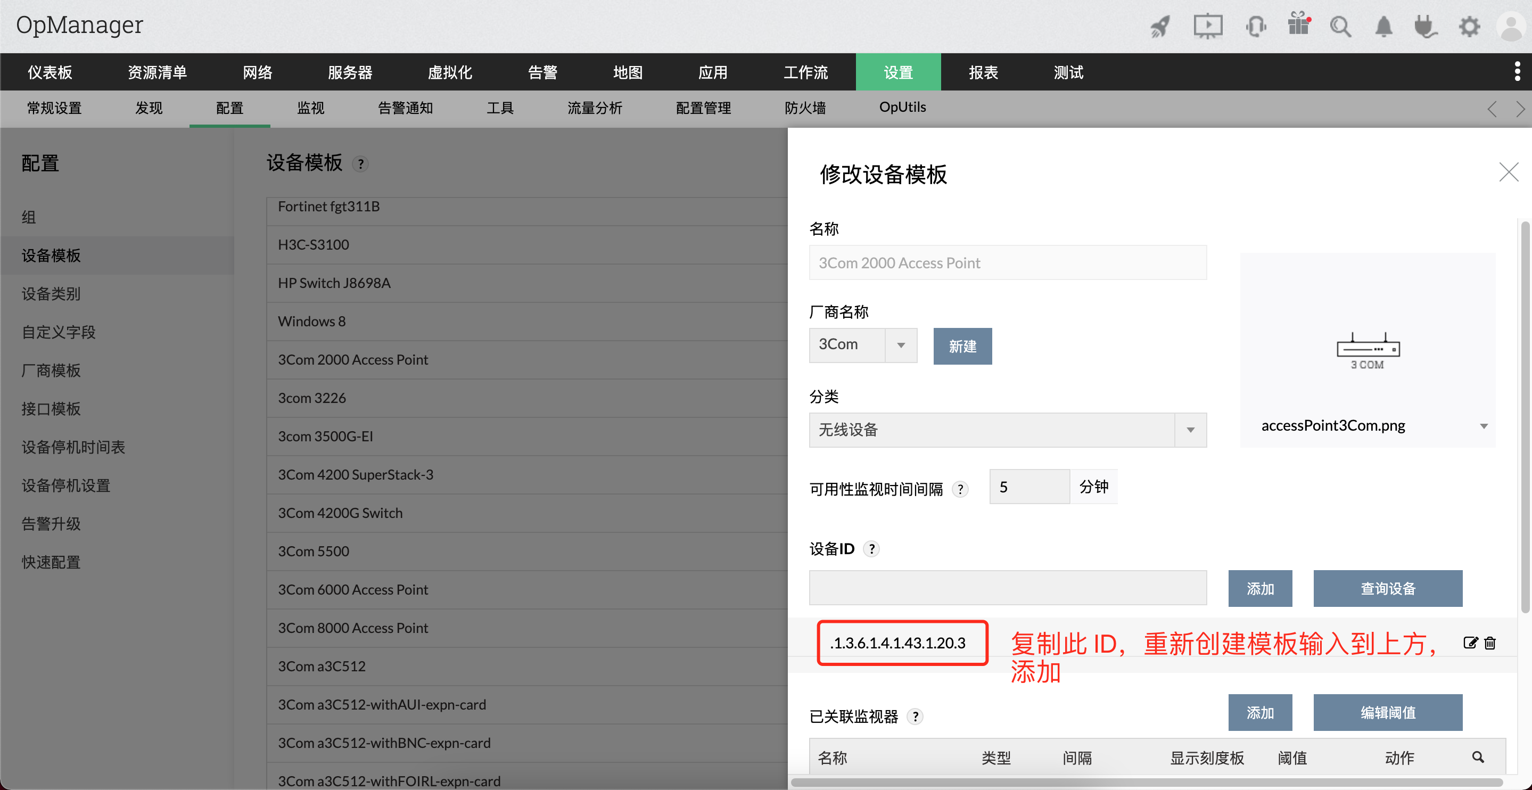Select the HP Switch J8698A template
The width and height of the screenshot is (1532, 790).
[527, 283]
